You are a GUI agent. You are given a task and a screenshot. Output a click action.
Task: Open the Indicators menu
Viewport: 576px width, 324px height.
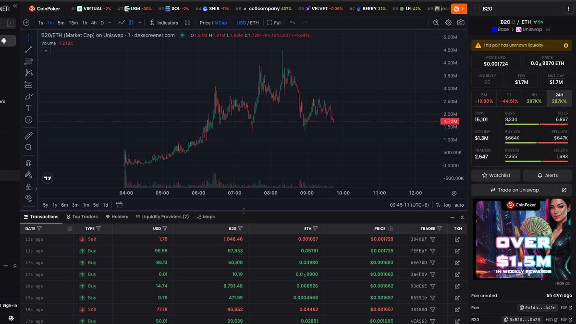click(164, 23)
